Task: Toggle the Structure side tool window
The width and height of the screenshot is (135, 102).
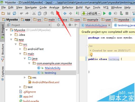Action: point(3,52)
